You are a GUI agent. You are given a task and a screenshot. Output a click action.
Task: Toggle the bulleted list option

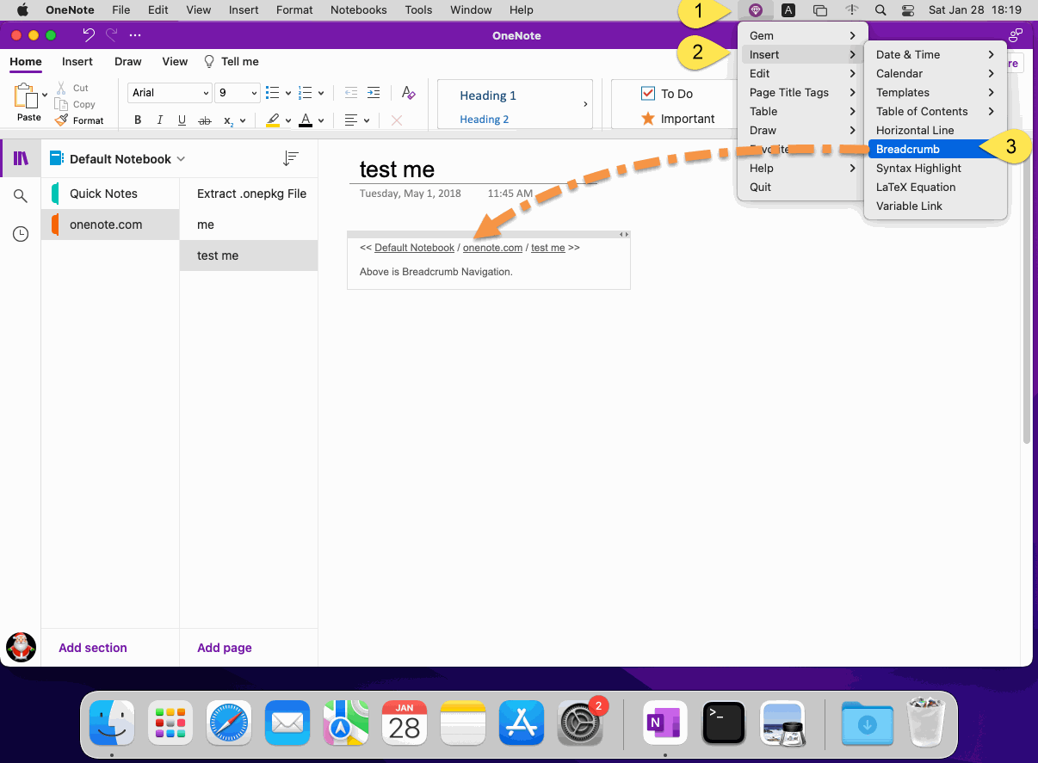point(273,92)
